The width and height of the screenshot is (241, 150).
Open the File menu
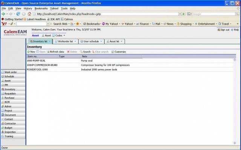pyautogui.click(x=4, y=8)
